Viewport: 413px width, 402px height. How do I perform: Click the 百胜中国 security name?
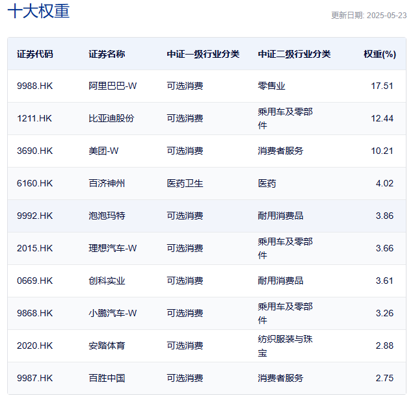coord(107,378)
